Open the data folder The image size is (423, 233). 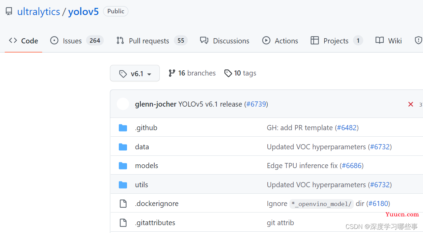(x=142, y=147)
